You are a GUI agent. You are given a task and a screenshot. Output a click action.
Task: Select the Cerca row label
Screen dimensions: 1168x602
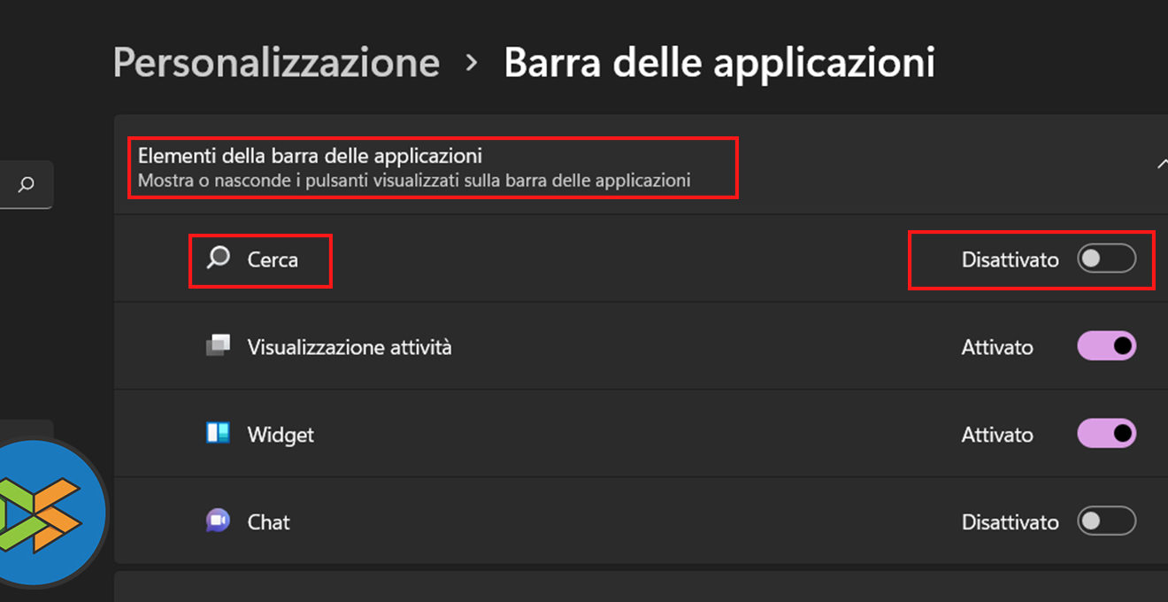(273, 260)
